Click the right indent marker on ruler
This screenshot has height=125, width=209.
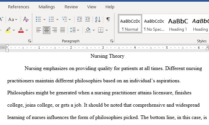[207, 48]
